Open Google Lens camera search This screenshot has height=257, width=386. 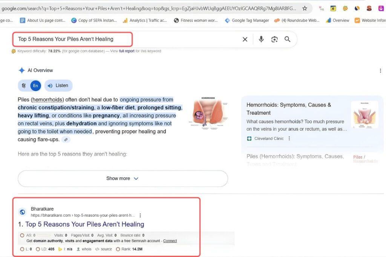[274, 39]
